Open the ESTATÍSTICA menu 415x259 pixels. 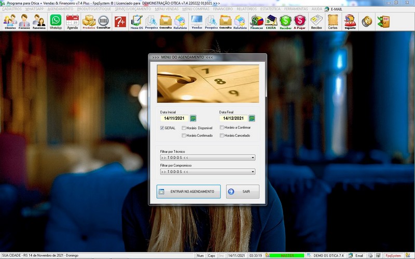tap(270, 9)
